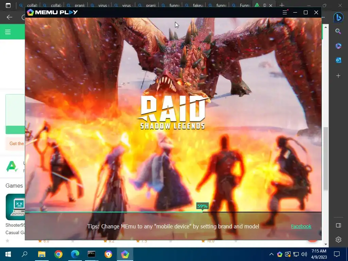Open Edge tab actions menu icon
The image size is (348, 261).
coord(8,5)
